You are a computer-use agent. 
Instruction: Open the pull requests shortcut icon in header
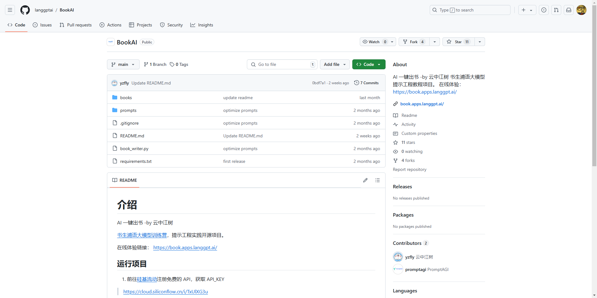coord(556,10)
